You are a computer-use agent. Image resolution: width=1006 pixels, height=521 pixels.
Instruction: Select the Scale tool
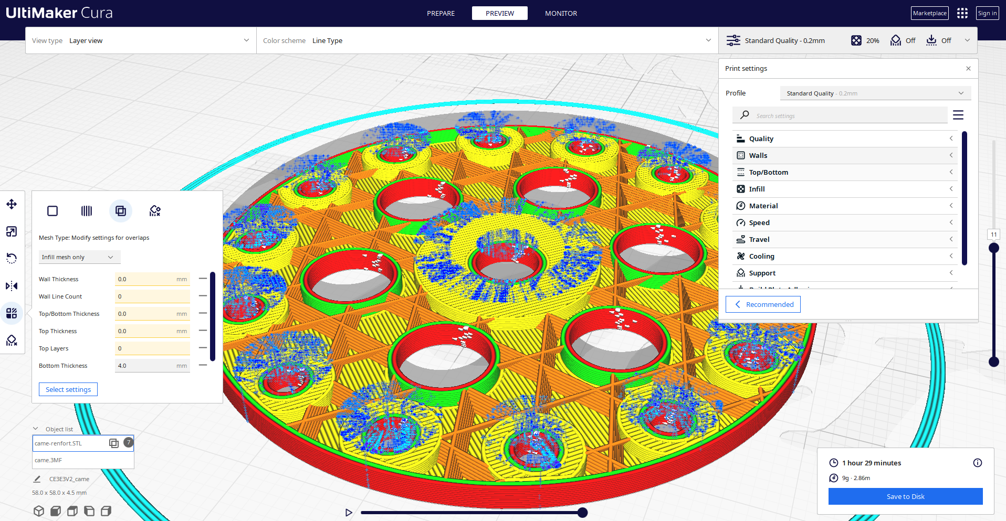[x=12, y=231]
